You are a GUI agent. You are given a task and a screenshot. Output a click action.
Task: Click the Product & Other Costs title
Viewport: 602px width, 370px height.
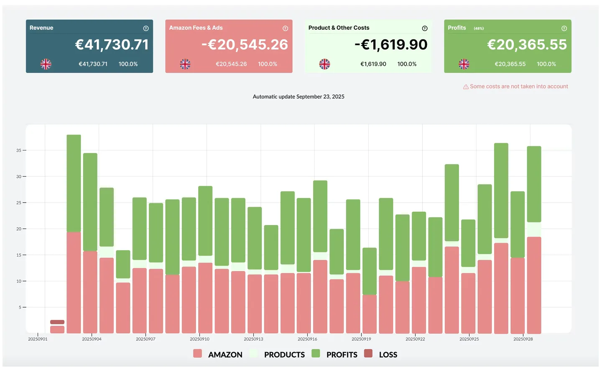click(x=339, y=28)
